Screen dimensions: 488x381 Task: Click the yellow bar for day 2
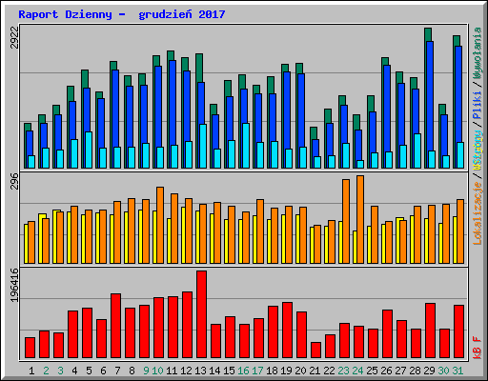click(x=41, y=238)
